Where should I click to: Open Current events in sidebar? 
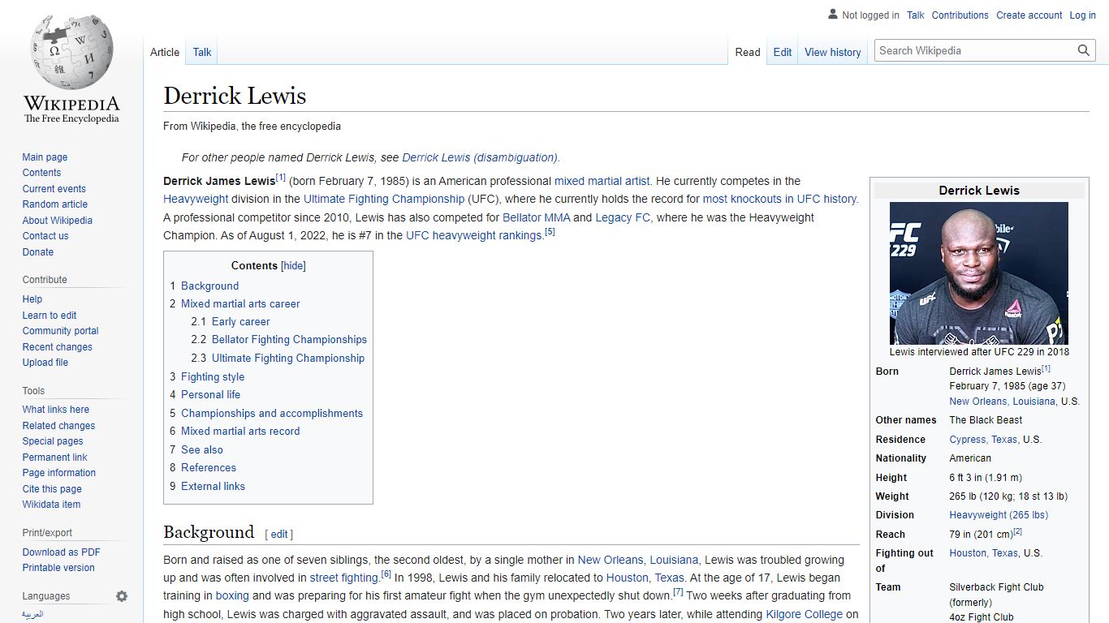click(54, 189)
